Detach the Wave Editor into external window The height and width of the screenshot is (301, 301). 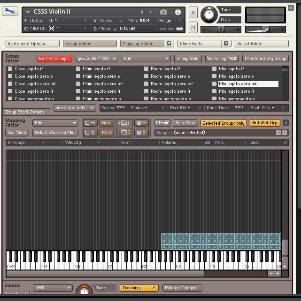click(x=226, y=44)
